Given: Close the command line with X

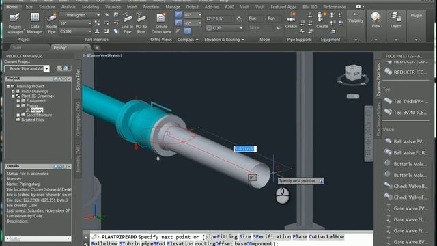Looking at the screenshot, I should [x=86, y=238].
